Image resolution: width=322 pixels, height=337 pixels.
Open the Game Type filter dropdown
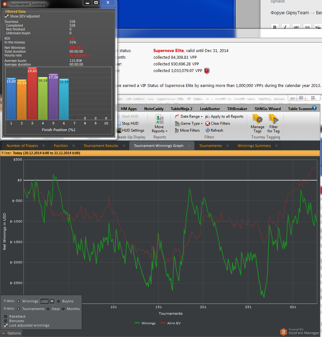pyautogui.click(x=189, y=123)
